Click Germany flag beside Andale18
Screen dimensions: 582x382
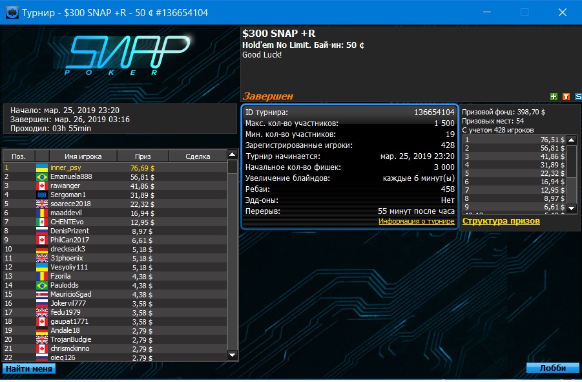(42, 330)
